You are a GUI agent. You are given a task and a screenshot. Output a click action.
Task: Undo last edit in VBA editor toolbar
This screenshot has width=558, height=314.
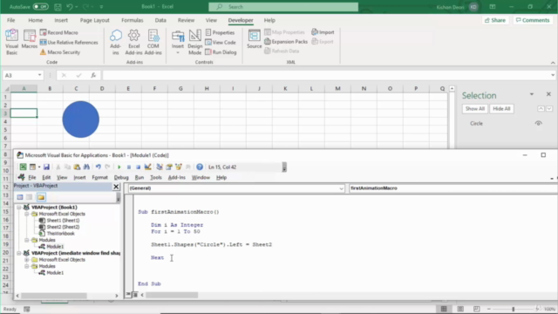99,167
